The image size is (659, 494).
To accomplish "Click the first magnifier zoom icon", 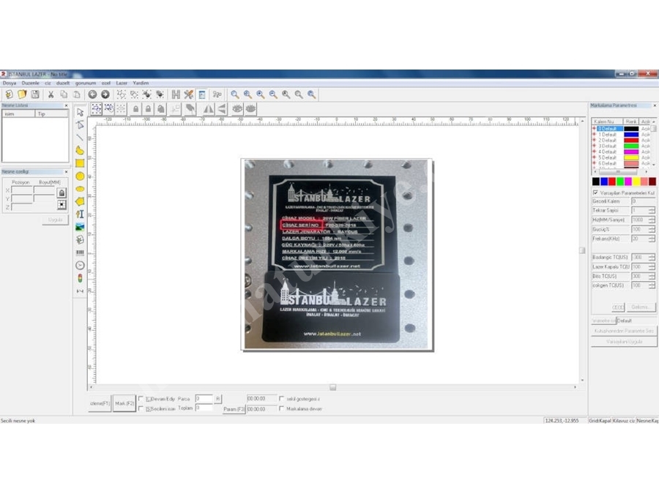I will 235,94.
